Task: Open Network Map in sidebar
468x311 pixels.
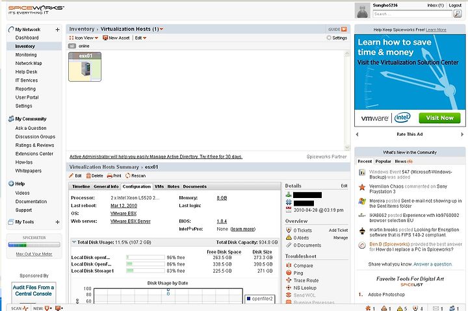Action: click(29, 63)
